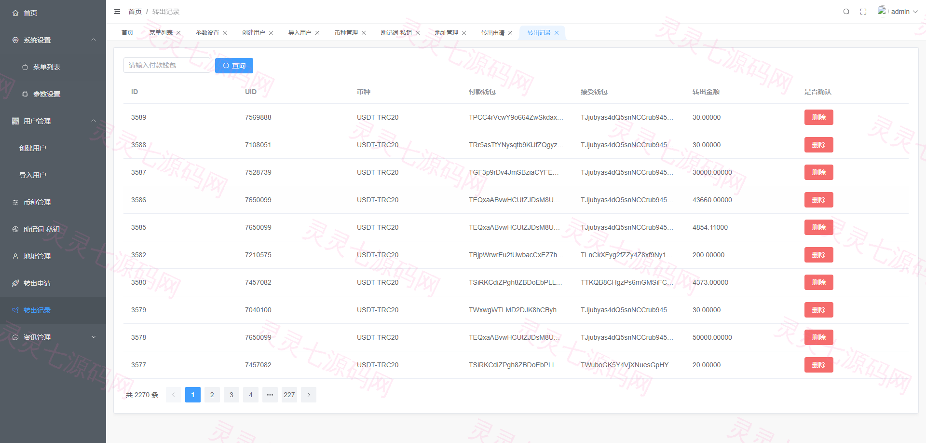926x443 pixels.
Task: Open 导入用户 sidebar item
Action: pyautogui.click(x=53, y=175)
